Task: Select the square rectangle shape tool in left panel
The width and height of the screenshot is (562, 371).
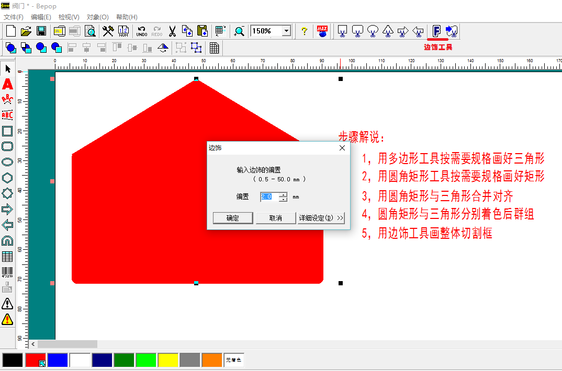Action: (7, 131)
